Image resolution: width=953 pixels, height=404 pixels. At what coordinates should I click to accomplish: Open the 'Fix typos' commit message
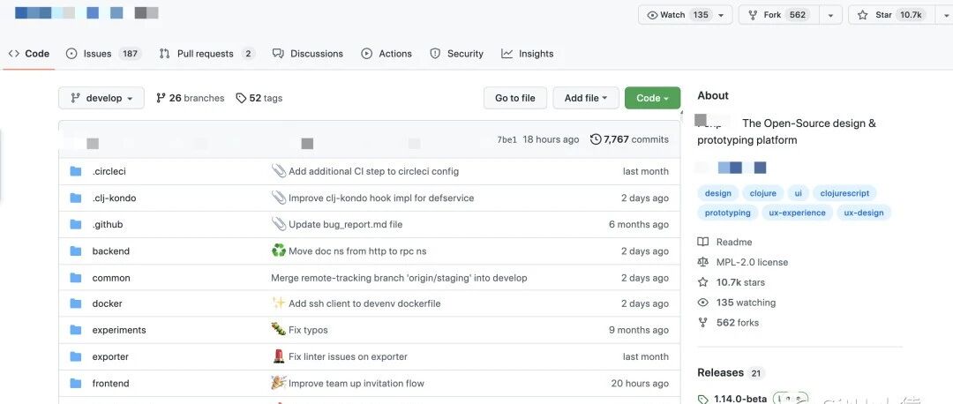coord(308,330)
